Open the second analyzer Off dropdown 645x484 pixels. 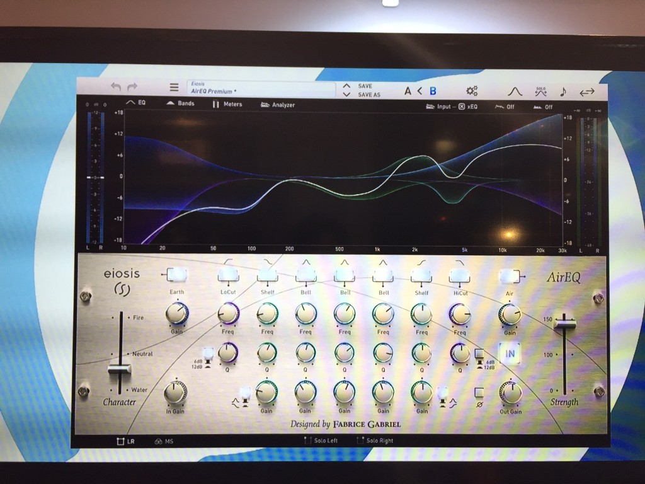coord(543,107)
